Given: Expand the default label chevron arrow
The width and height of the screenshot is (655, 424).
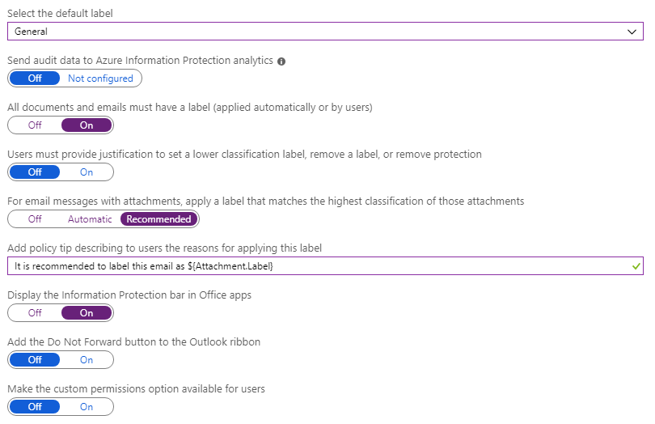Looking at the screenshot, I should coord(632,32).
